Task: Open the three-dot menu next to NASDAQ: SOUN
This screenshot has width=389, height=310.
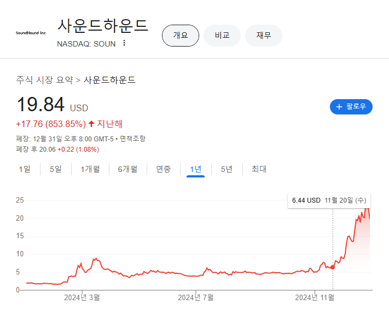Action: point(124,43)
